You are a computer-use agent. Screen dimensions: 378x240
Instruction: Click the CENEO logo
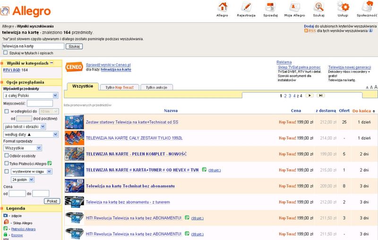74,67
